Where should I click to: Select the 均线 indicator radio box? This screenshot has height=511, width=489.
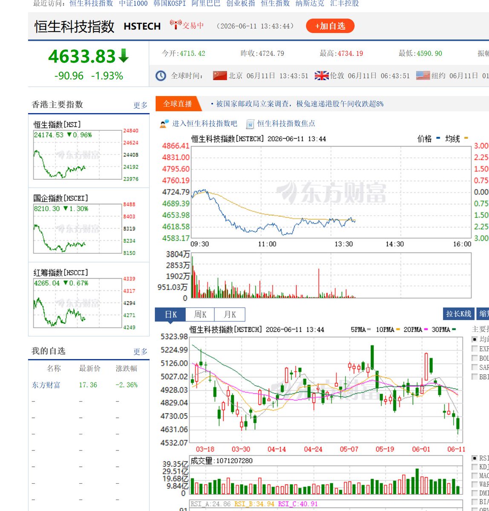click(475, 339)
